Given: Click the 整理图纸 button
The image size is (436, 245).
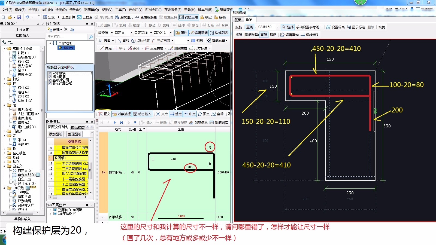Looking at the screenshot, I should (75, 134).
